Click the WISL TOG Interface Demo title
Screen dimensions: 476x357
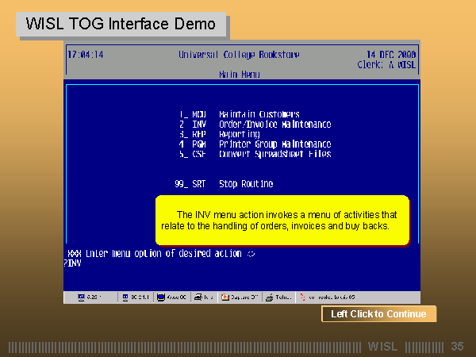pos(121,24)
